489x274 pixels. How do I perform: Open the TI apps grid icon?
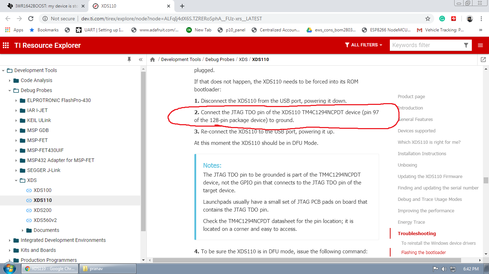(x=6, y=45)
